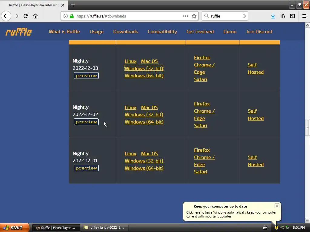Download Windows (64-bit) nightly 2022-12-03
This screenshot has width=310, height=232.
[144, 76]
